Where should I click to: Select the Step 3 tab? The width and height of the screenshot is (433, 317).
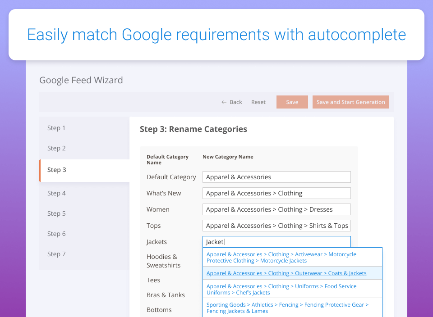click(x=84, y=170)
